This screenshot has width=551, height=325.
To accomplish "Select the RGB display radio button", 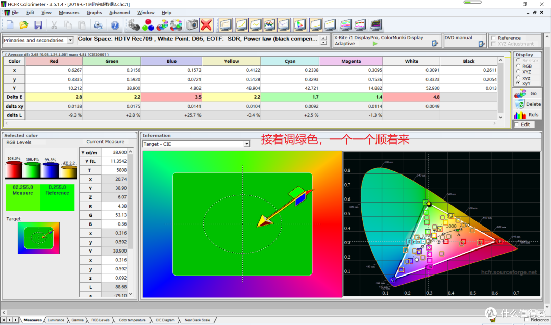I will pyautogui.click(x=518, y=66).
